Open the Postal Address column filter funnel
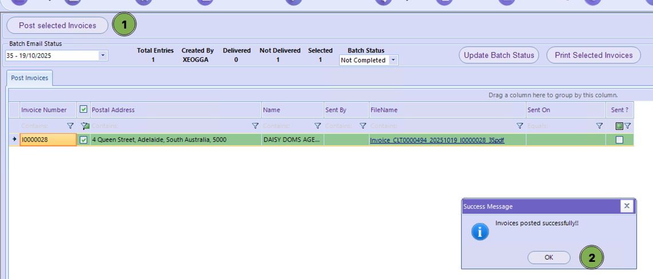The height and width of the screenshot is (279, 653). click(255, 126)
